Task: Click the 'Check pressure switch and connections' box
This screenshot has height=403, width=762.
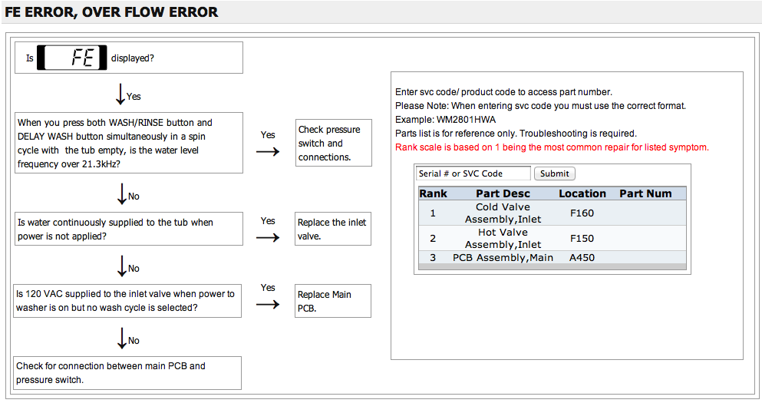Action: pyautogui.click(x=333, y=143)
